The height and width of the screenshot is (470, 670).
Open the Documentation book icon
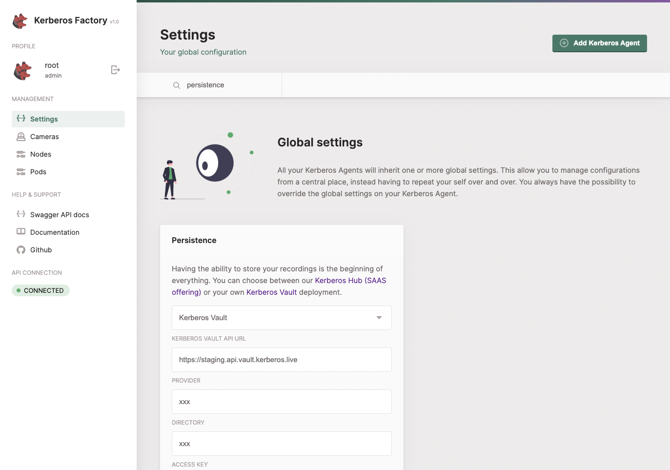click(20, 232)
